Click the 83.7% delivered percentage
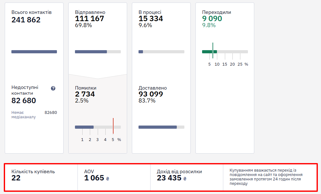Image resolution: width=321 pixels, height=194 pixels. 147,101
